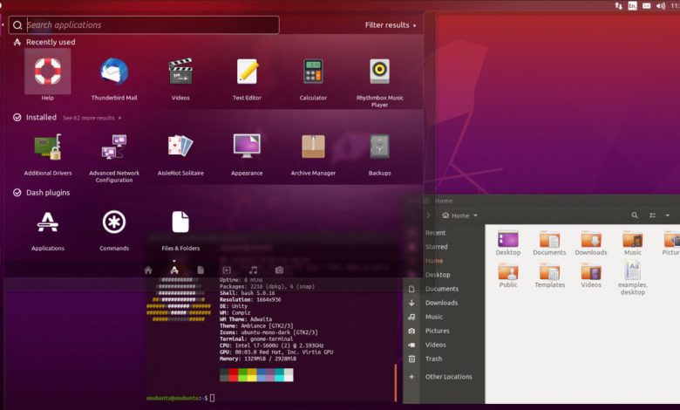The height and width of the screenshot is (410, 680).
Task: Select Desktop in Files sidebar
Action: [x=438, y=275]
